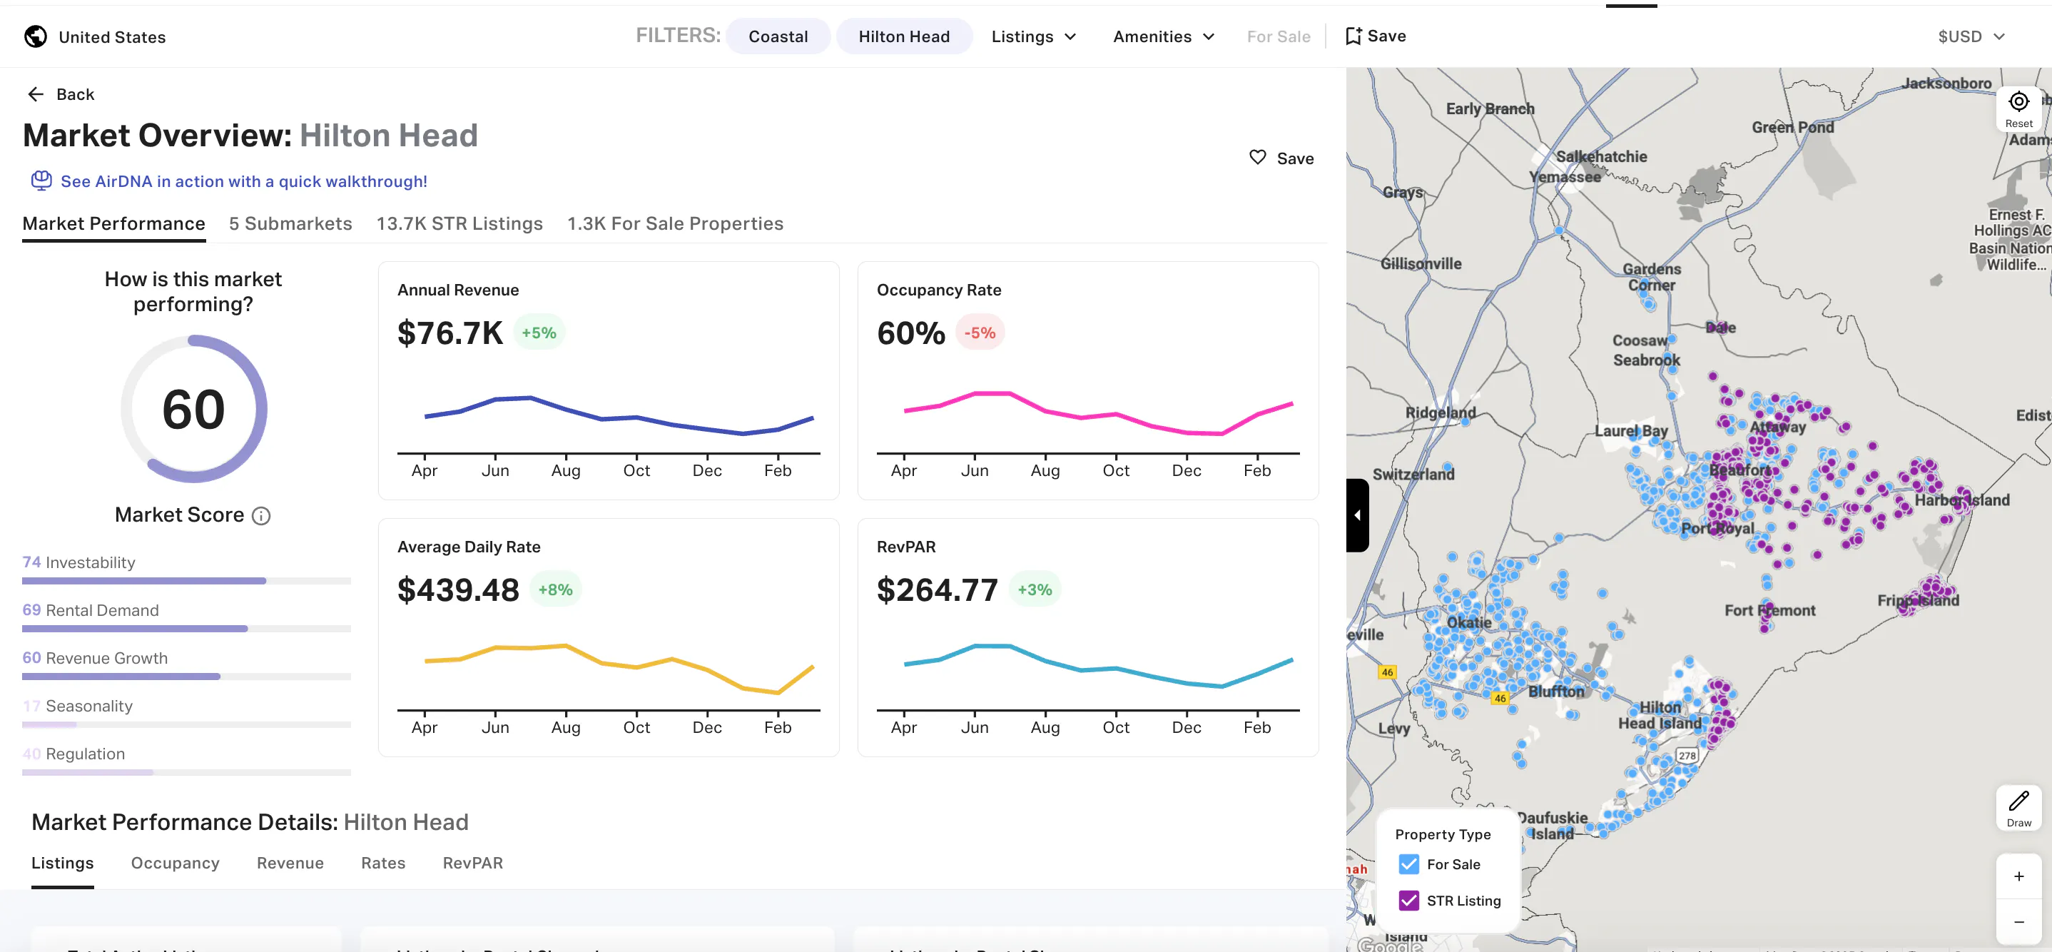Reset the map view

point(2018,109)
